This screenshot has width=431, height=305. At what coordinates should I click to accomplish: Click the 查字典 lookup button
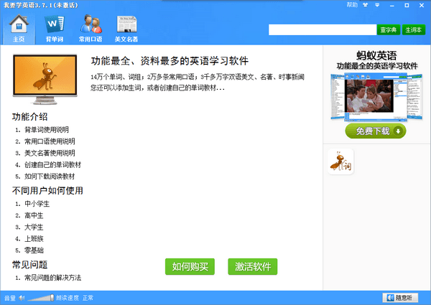[x=389, y=29]
